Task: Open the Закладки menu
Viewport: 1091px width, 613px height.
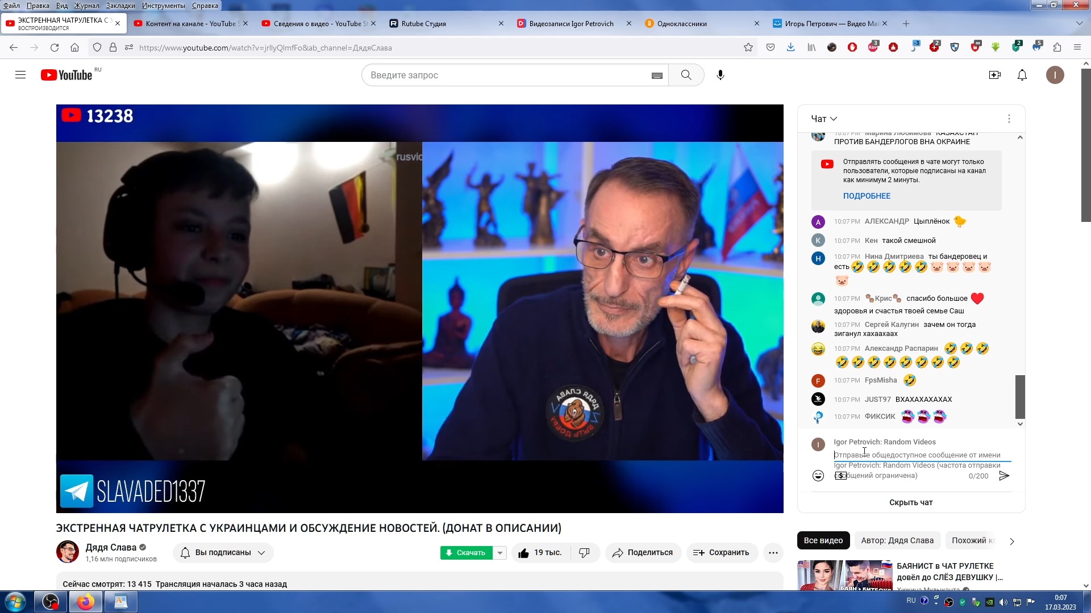Action: [120, 6]
